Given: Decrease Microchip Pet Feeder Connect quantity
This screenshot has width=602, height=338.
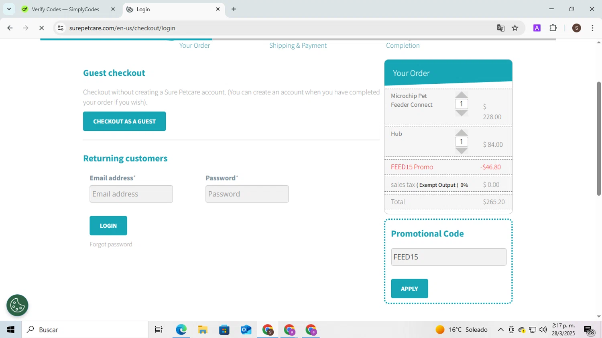Looking at the screenshot, I should point(462,113).
